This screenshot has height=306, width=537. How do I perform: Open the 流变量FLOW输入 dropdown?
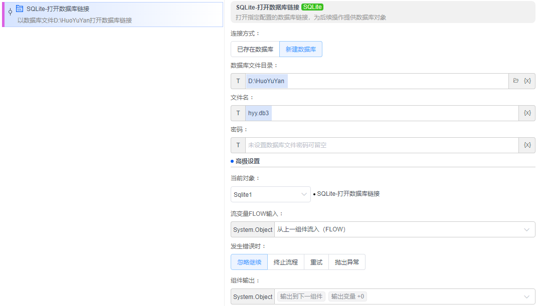(401, 229)
